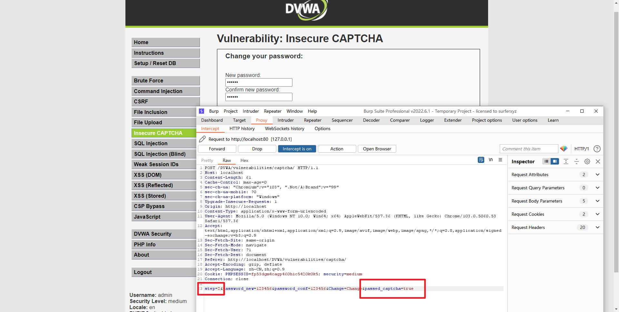This screenshot has width=619, height=312.
Task: Switch to the Dashboard tab
Action: click(212, 120)
